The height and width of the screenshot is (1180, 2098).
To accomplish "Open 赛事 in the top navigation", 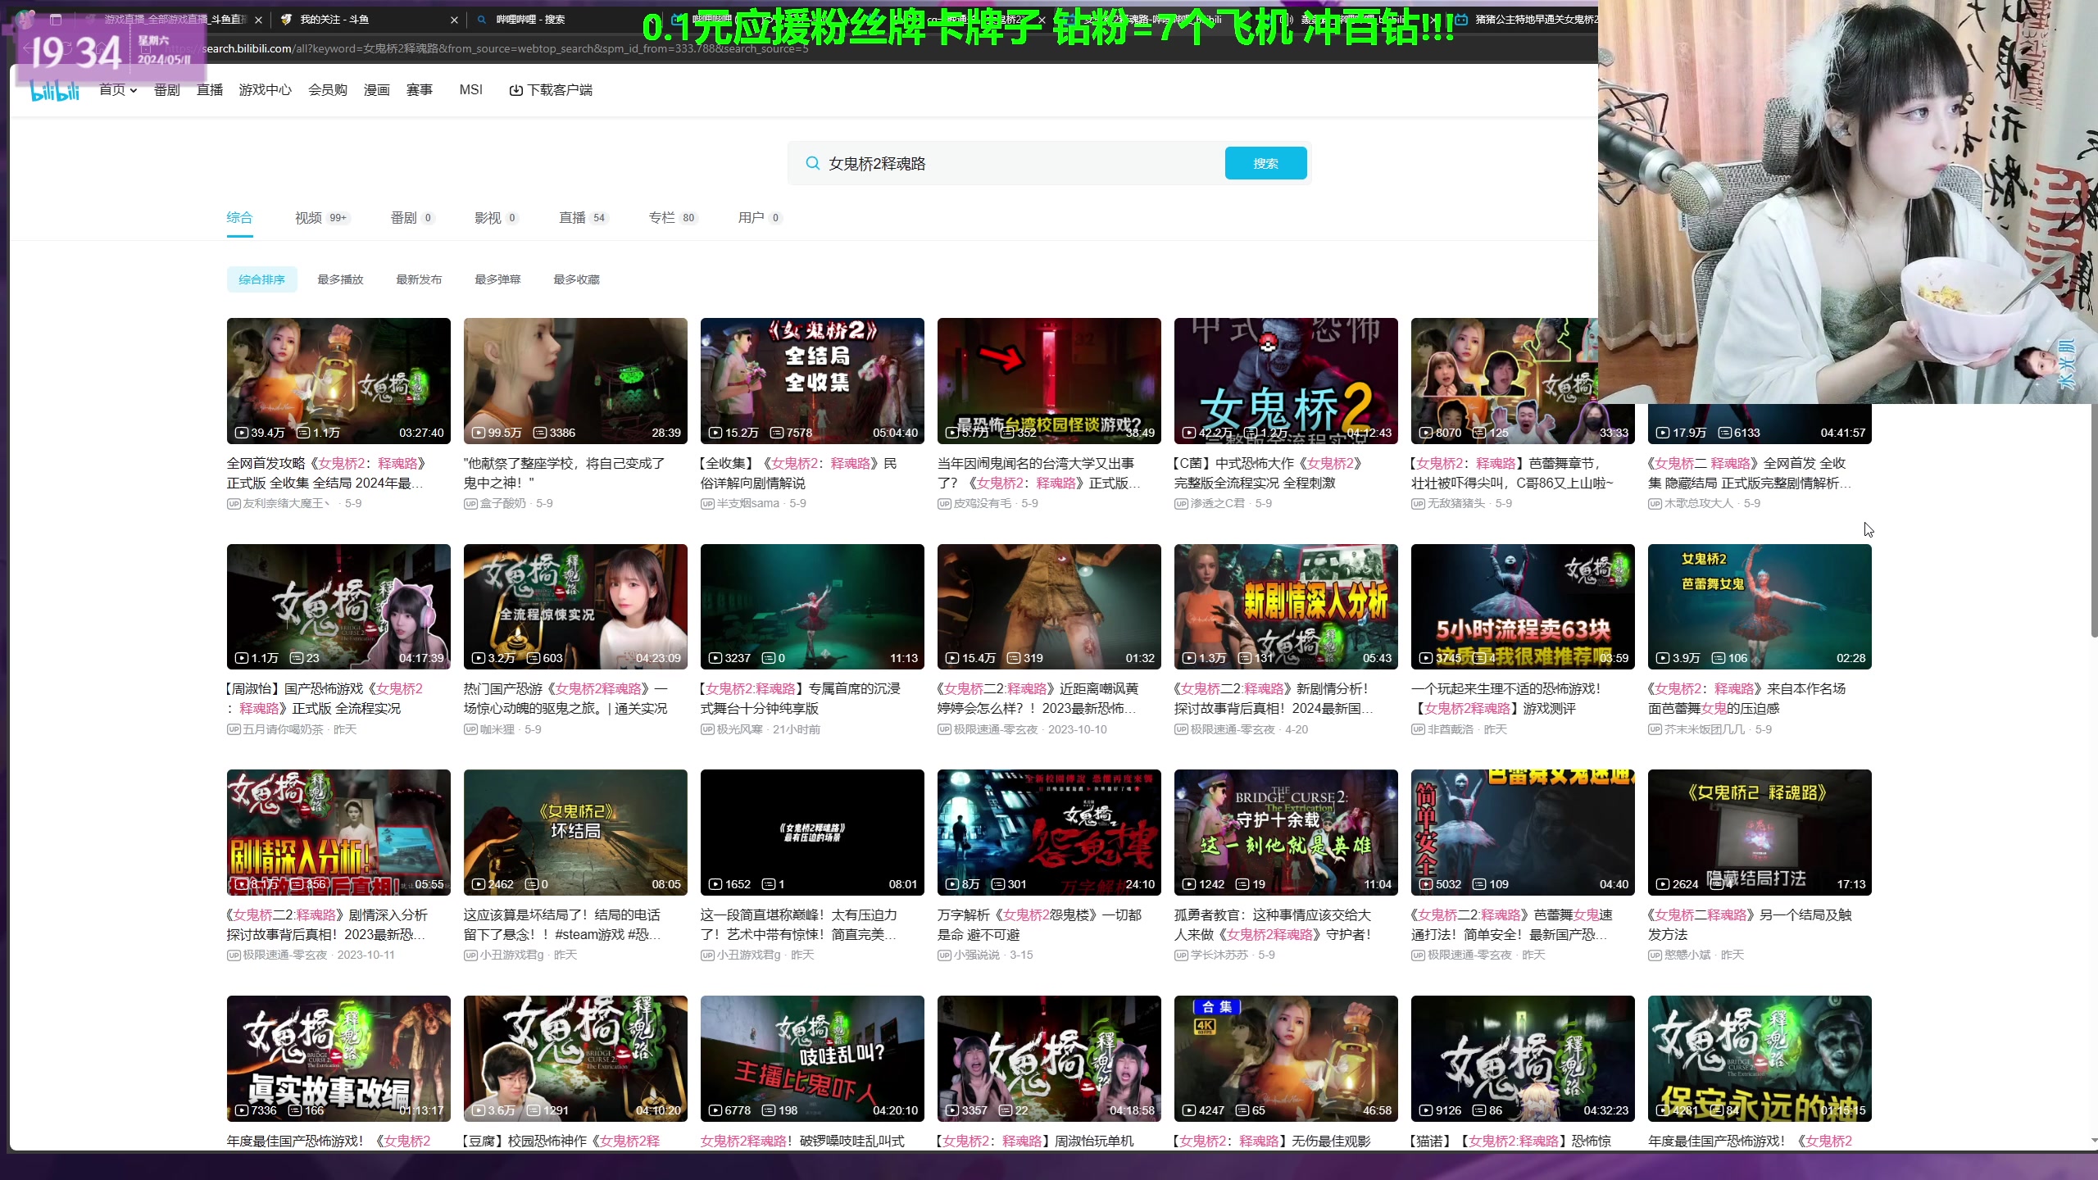I will [420, 90].
